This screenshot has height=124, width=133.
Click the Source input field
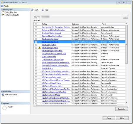tap(81, 17)
